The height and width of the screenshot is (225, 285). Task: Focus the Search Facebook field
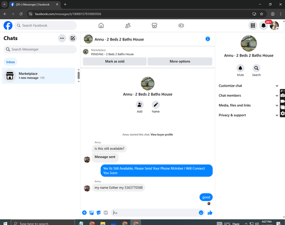[x=46, y=26]
